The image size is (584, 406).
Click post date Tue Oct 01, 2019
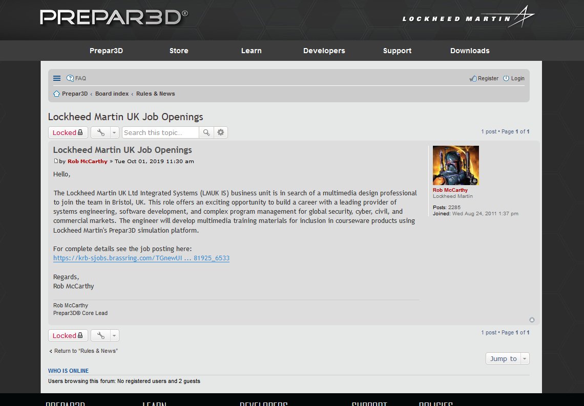coord(154,162)
